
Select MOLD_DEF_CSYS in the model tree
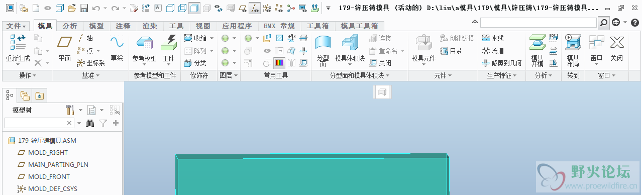[52, 189]
